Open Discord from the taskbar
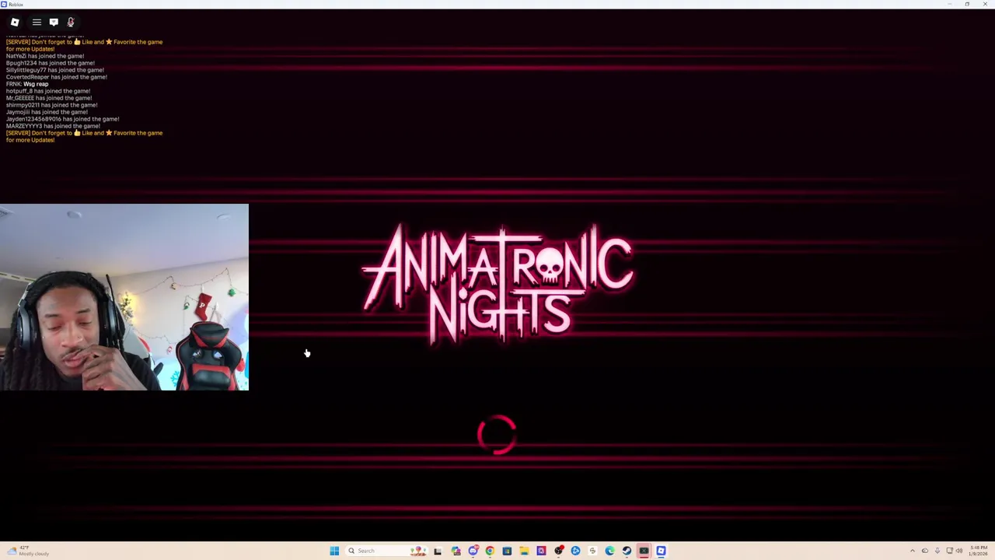 tap(473, 551)
